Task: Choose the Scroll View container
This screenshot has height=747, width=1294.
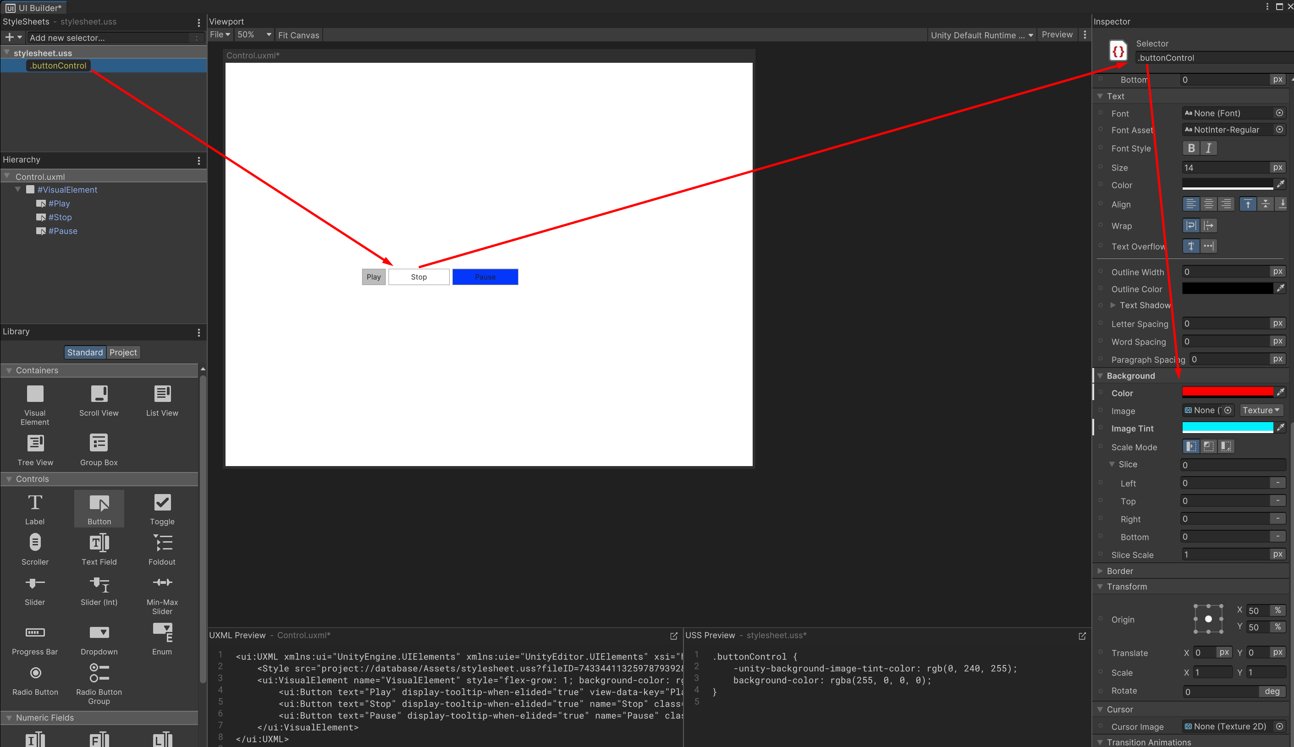Action: coord(99,403)
